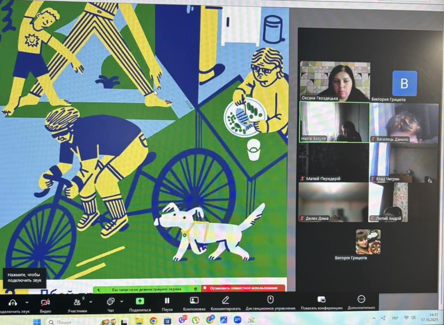The image size is (444, 325).
Task: Select the Комментировать annotate pencil icon
Action: 226,300
